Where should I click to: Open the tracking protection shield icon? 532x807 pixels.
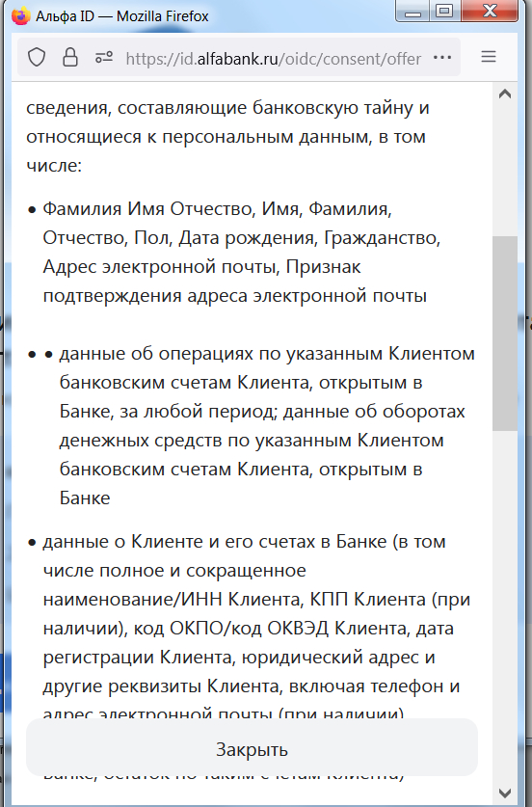[37, 58]
